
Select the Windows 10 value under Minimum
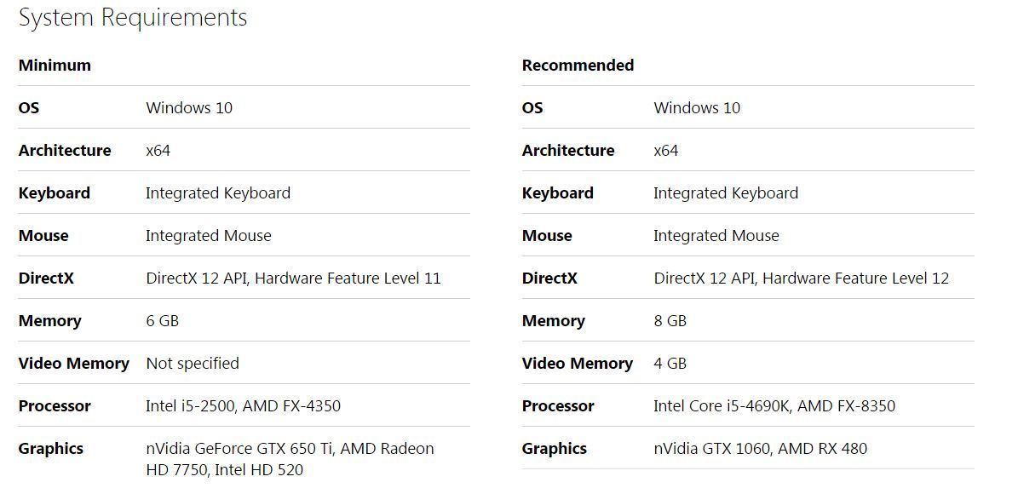coord(189,108)
